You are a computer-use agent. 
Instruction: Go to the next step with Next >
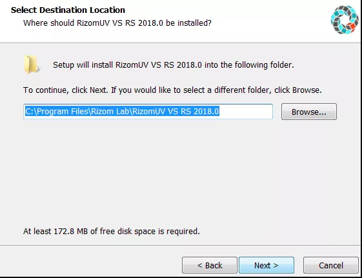(x=266, y=265)
